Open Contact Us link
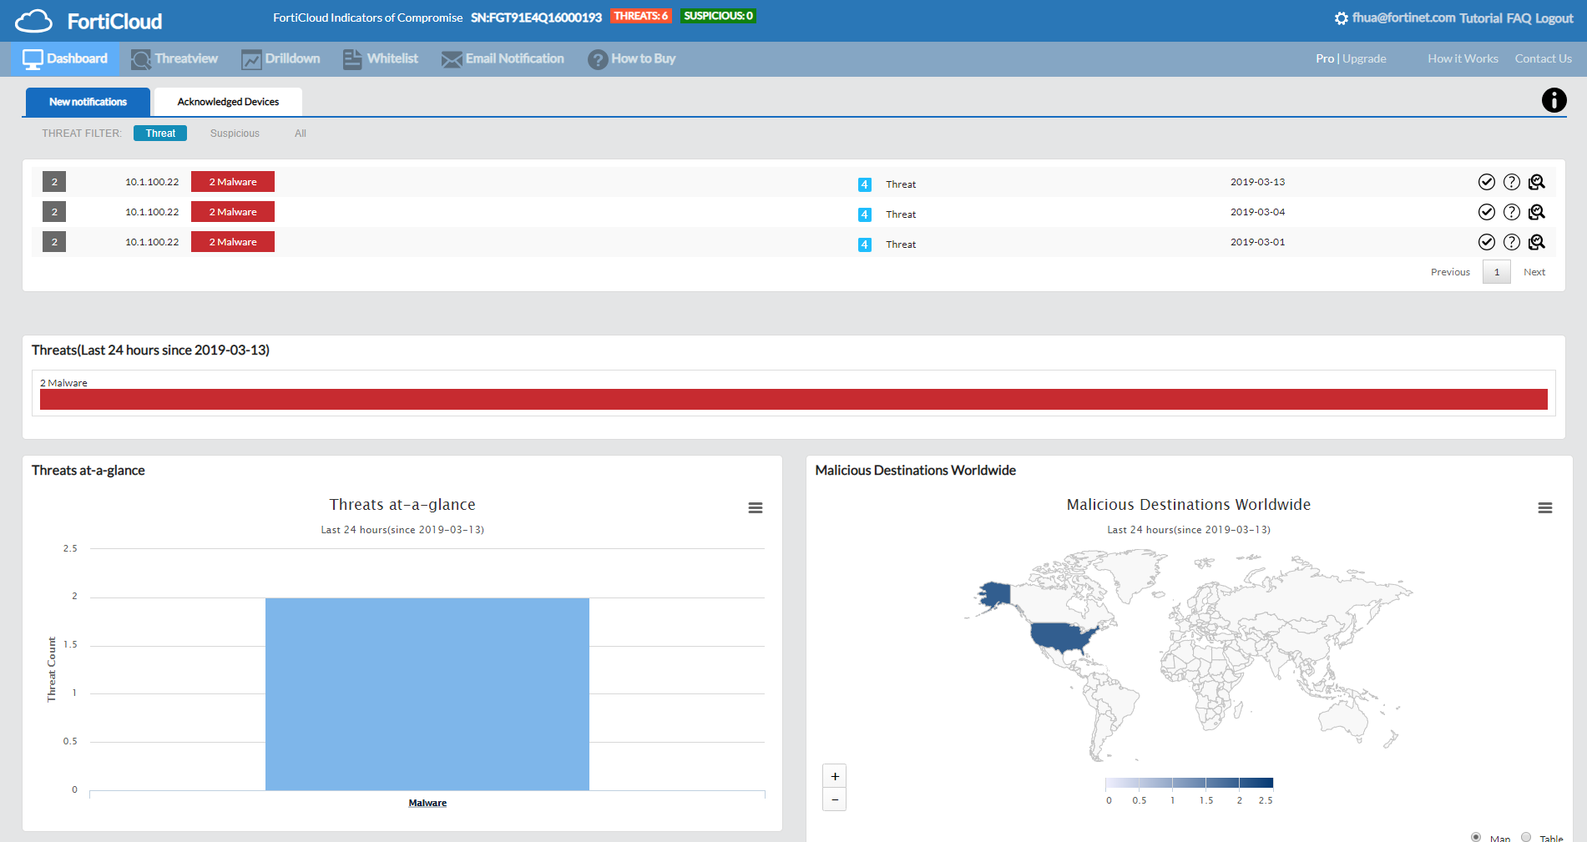 click(x=1544, y=58)
